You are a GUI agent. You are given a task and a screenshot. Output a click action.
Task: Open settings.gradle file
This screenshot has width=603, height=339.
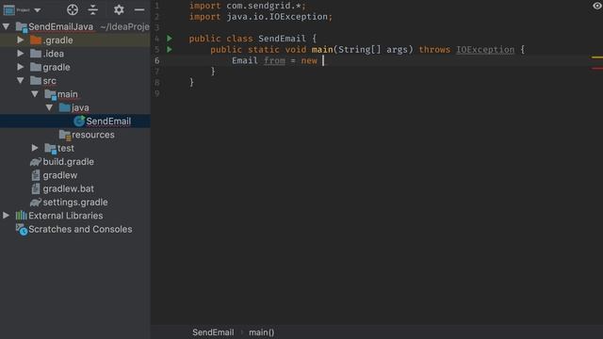75,202
